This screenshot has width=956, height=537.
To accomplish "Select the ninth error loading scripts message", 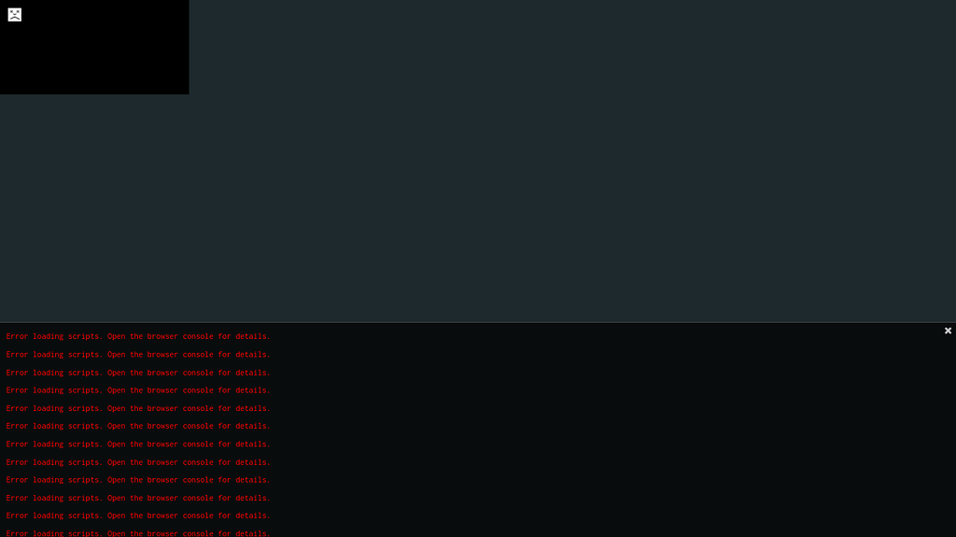I will pyautogui.click(x=138, y=480).
